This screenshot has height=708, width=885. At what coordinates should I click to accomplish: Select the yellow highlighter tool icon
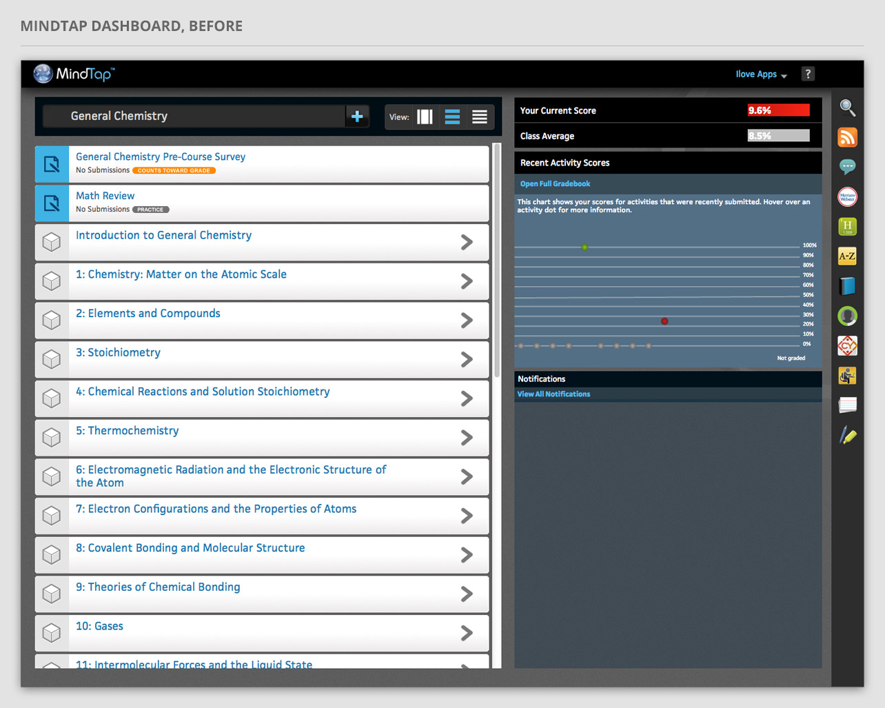[847, 436]
